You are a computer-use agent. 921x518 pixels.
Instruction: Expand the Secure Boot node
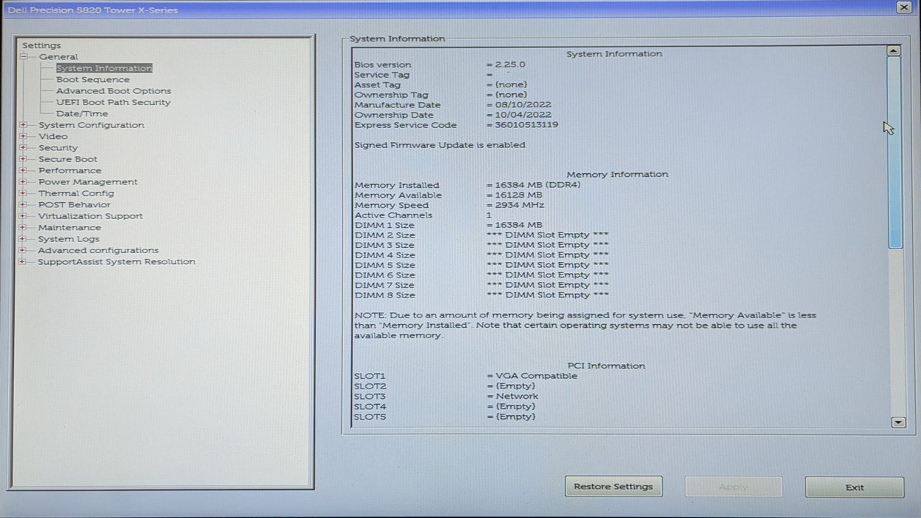(x=23, y=159)
